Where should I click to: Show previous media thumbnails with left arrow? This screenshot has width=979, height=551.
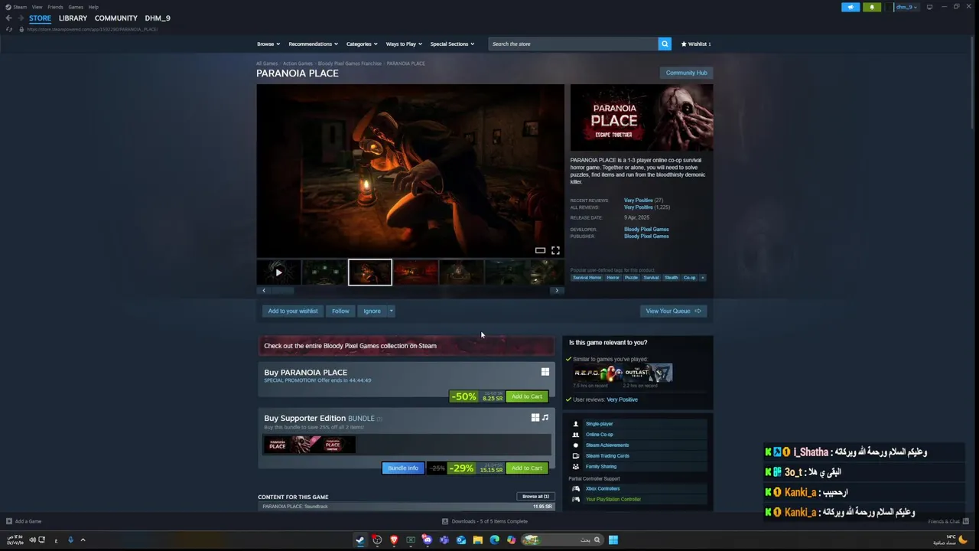[264, 291]
